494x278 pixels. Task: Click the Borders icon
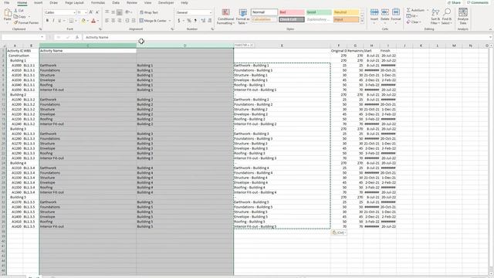tap(71, 21)
